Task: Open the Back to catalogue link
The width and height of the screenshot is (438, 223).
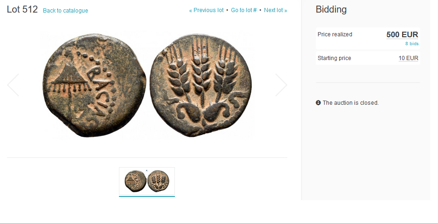Action: tap(65, 11)
